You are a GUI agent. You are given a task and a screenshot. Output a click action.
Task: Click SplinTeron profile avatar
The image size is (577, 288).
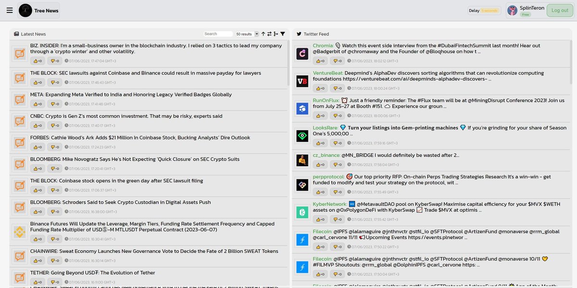(x=513, y=11)
